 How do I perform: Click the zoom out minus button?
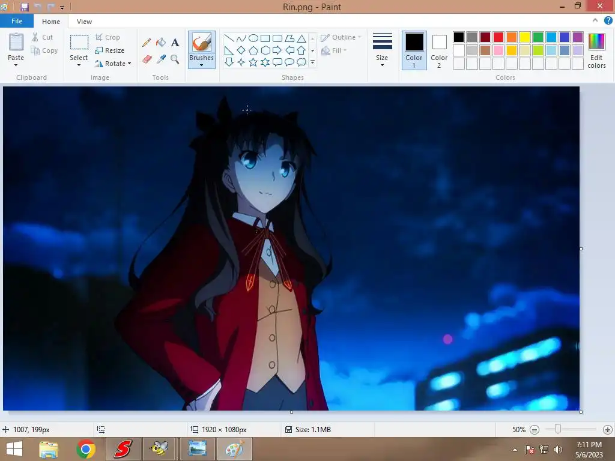click(x=534, y=430)
